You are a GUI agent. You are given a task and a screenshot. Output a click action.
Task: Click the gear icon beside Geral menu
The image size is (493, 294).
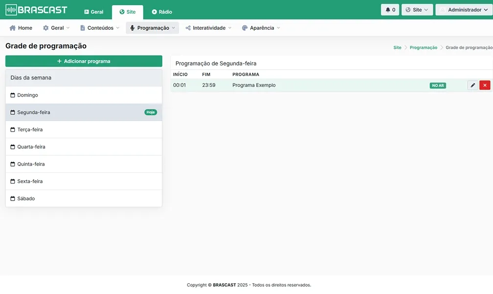click(x=46, y=28)
